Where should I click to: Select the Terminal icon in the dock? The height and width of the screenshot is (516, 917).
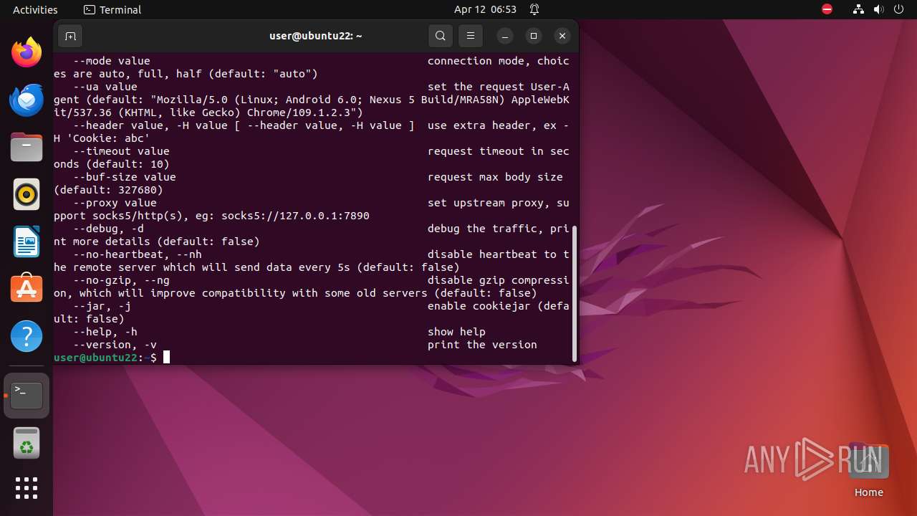pyautogui.click(x=27, y=396)
